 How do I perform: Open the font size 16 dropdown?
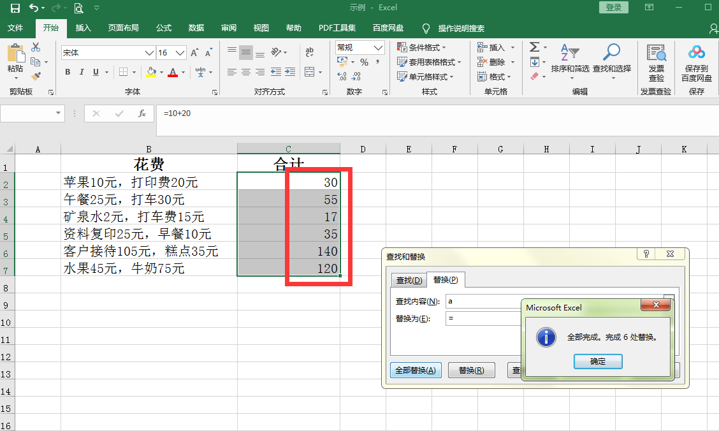(180, 53)
